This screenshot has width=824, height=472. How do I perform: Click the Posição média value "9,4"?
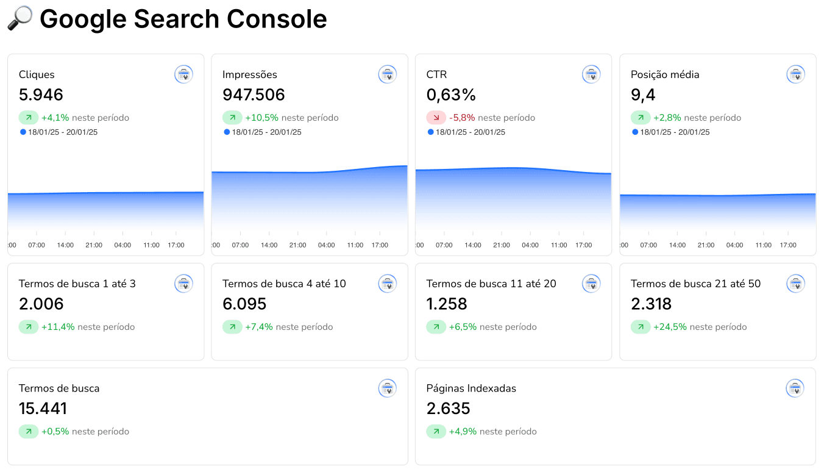[x=643, y=95]
